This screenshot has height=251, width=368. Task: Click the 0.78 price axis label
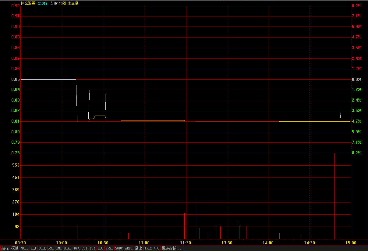pos(15,153)
